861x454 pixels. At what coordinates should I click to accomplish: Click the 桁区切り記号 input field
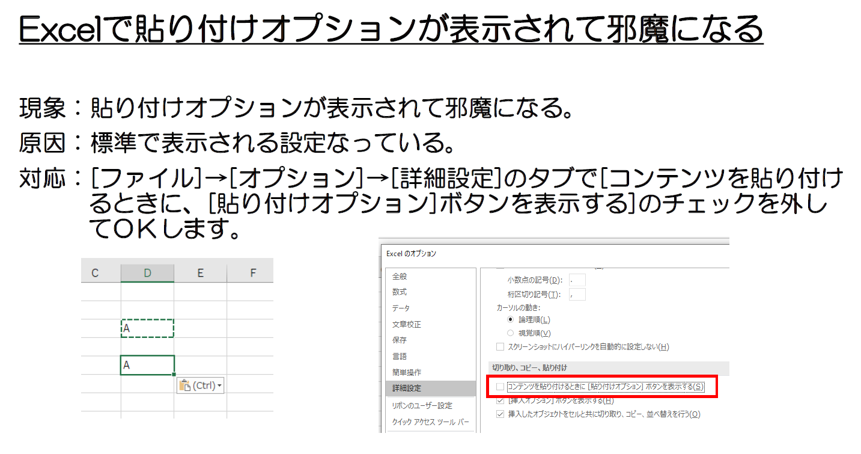[x=577, y=294]
